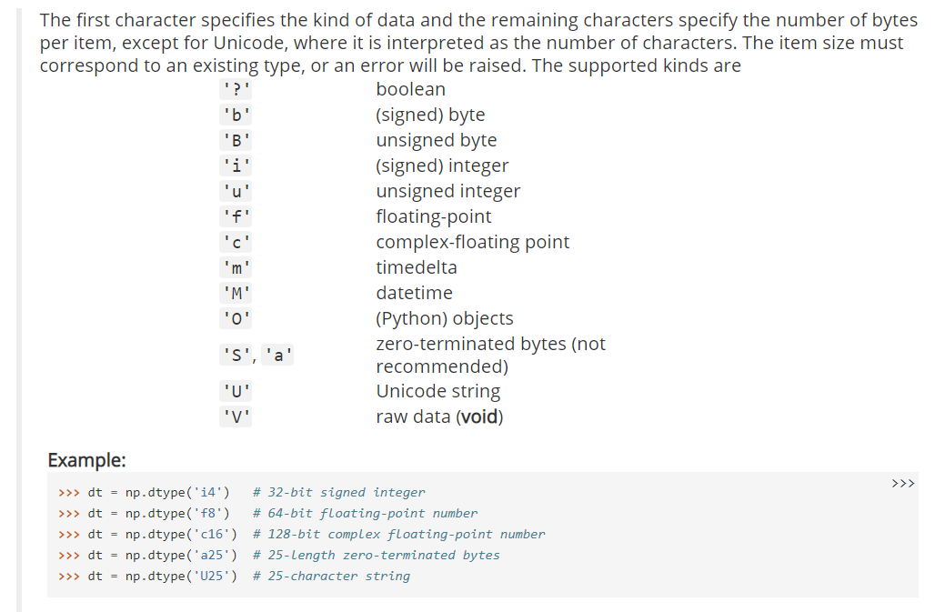The image size is (945, 612).
Task: Click the 'c' complex-floating code
Action: [236, 242]
